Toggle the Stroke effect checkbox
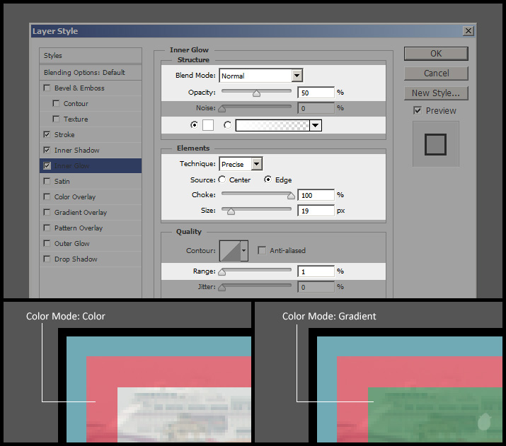Screen dimensions: 506x446 pyautogui.click(x=47, y=135)
